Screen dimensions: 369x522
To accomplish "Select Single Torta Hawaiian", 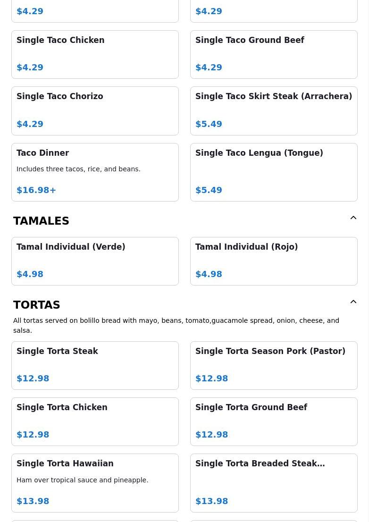I will (95, 483).
